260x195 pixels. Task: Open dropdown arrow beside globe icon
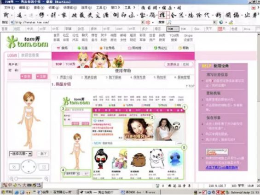click(226, 22)
